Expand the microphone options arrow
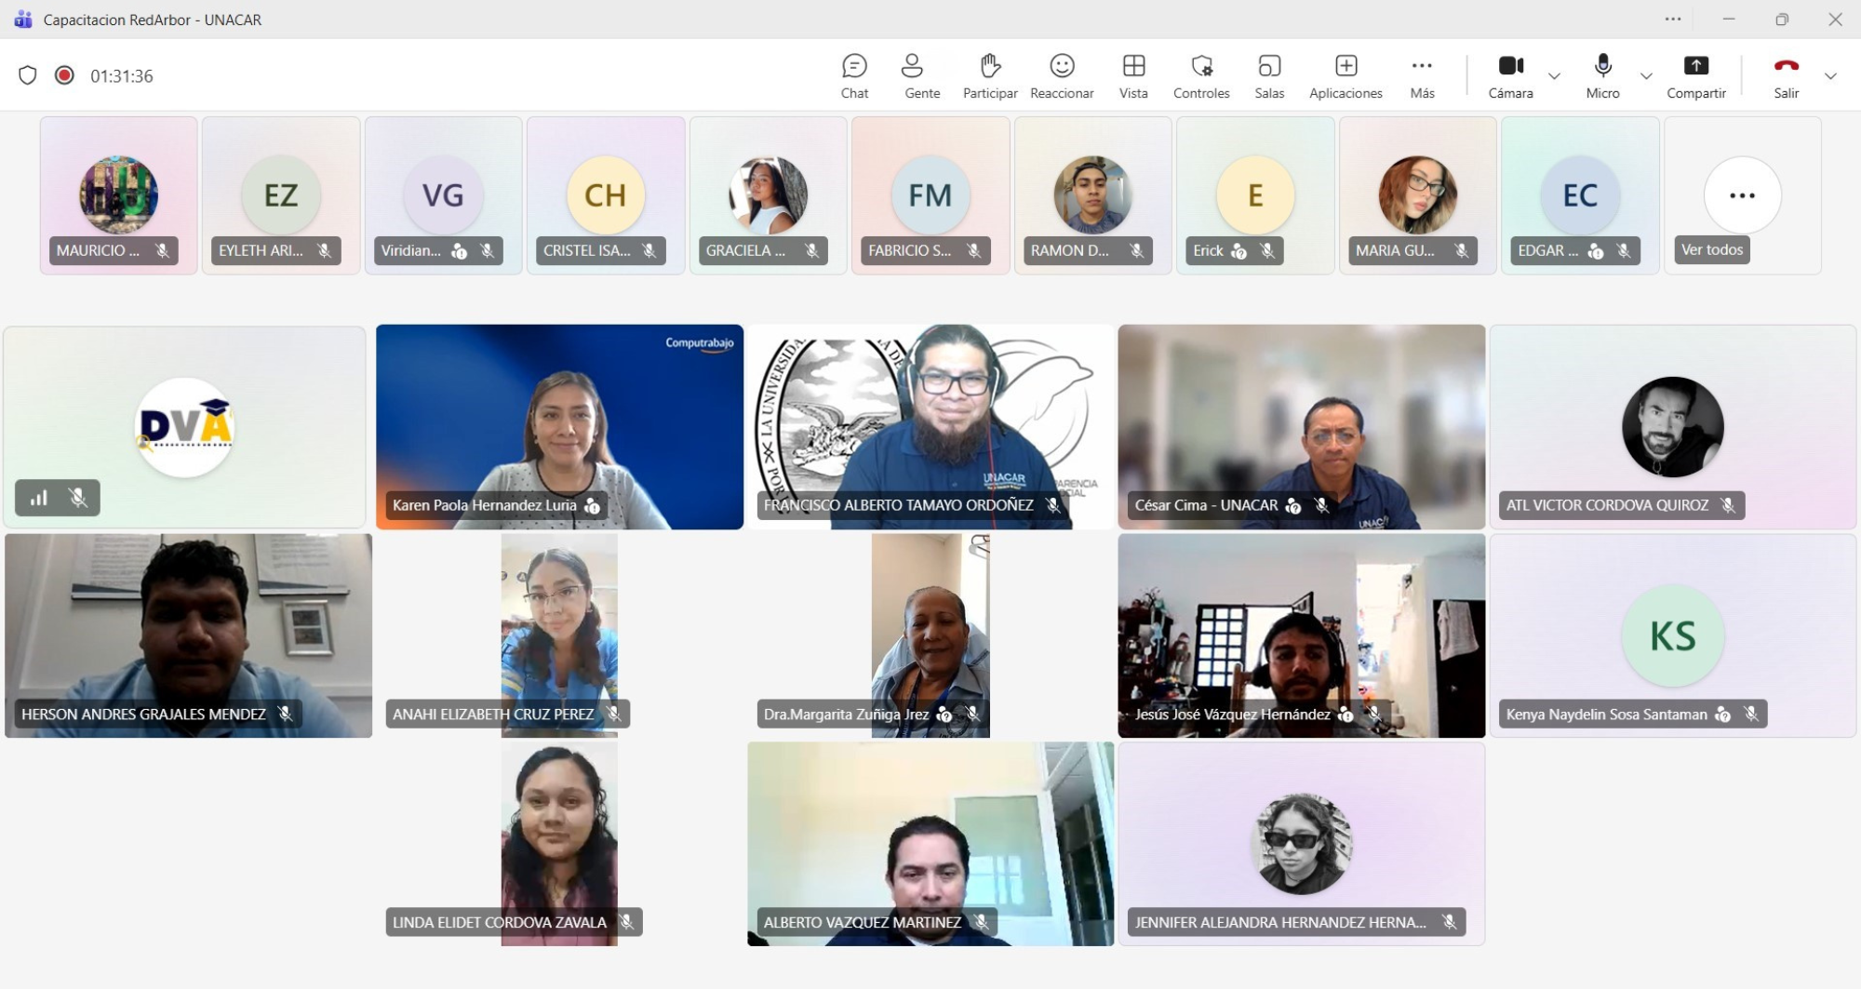The height and width of the screenshot is (989, 1861). click(x=1646, y=76)
